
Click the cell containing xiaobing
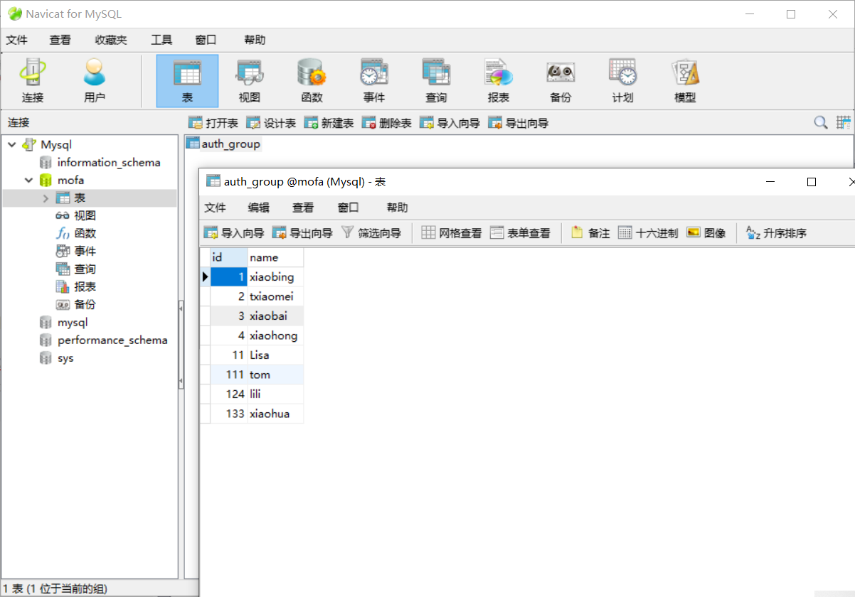[275, 277]
